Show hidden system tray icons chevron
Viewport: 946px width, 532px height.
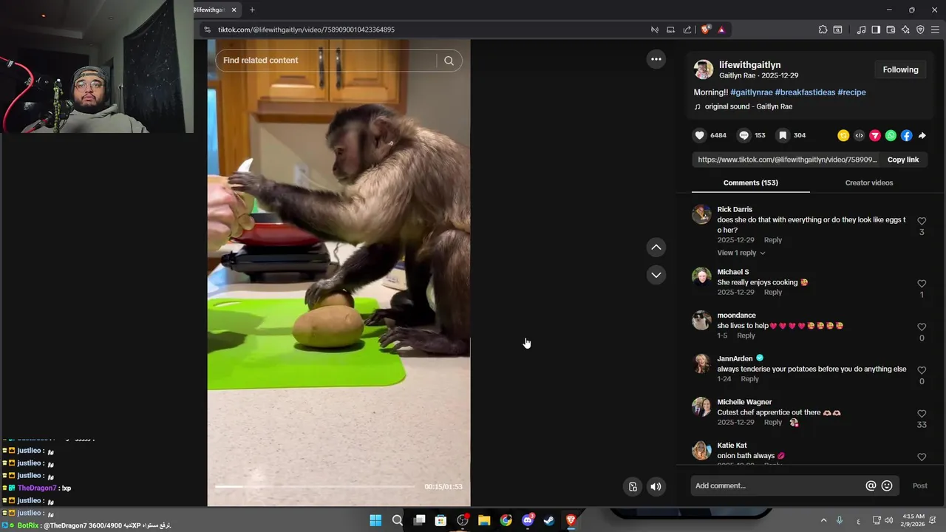tap(823, 520)
